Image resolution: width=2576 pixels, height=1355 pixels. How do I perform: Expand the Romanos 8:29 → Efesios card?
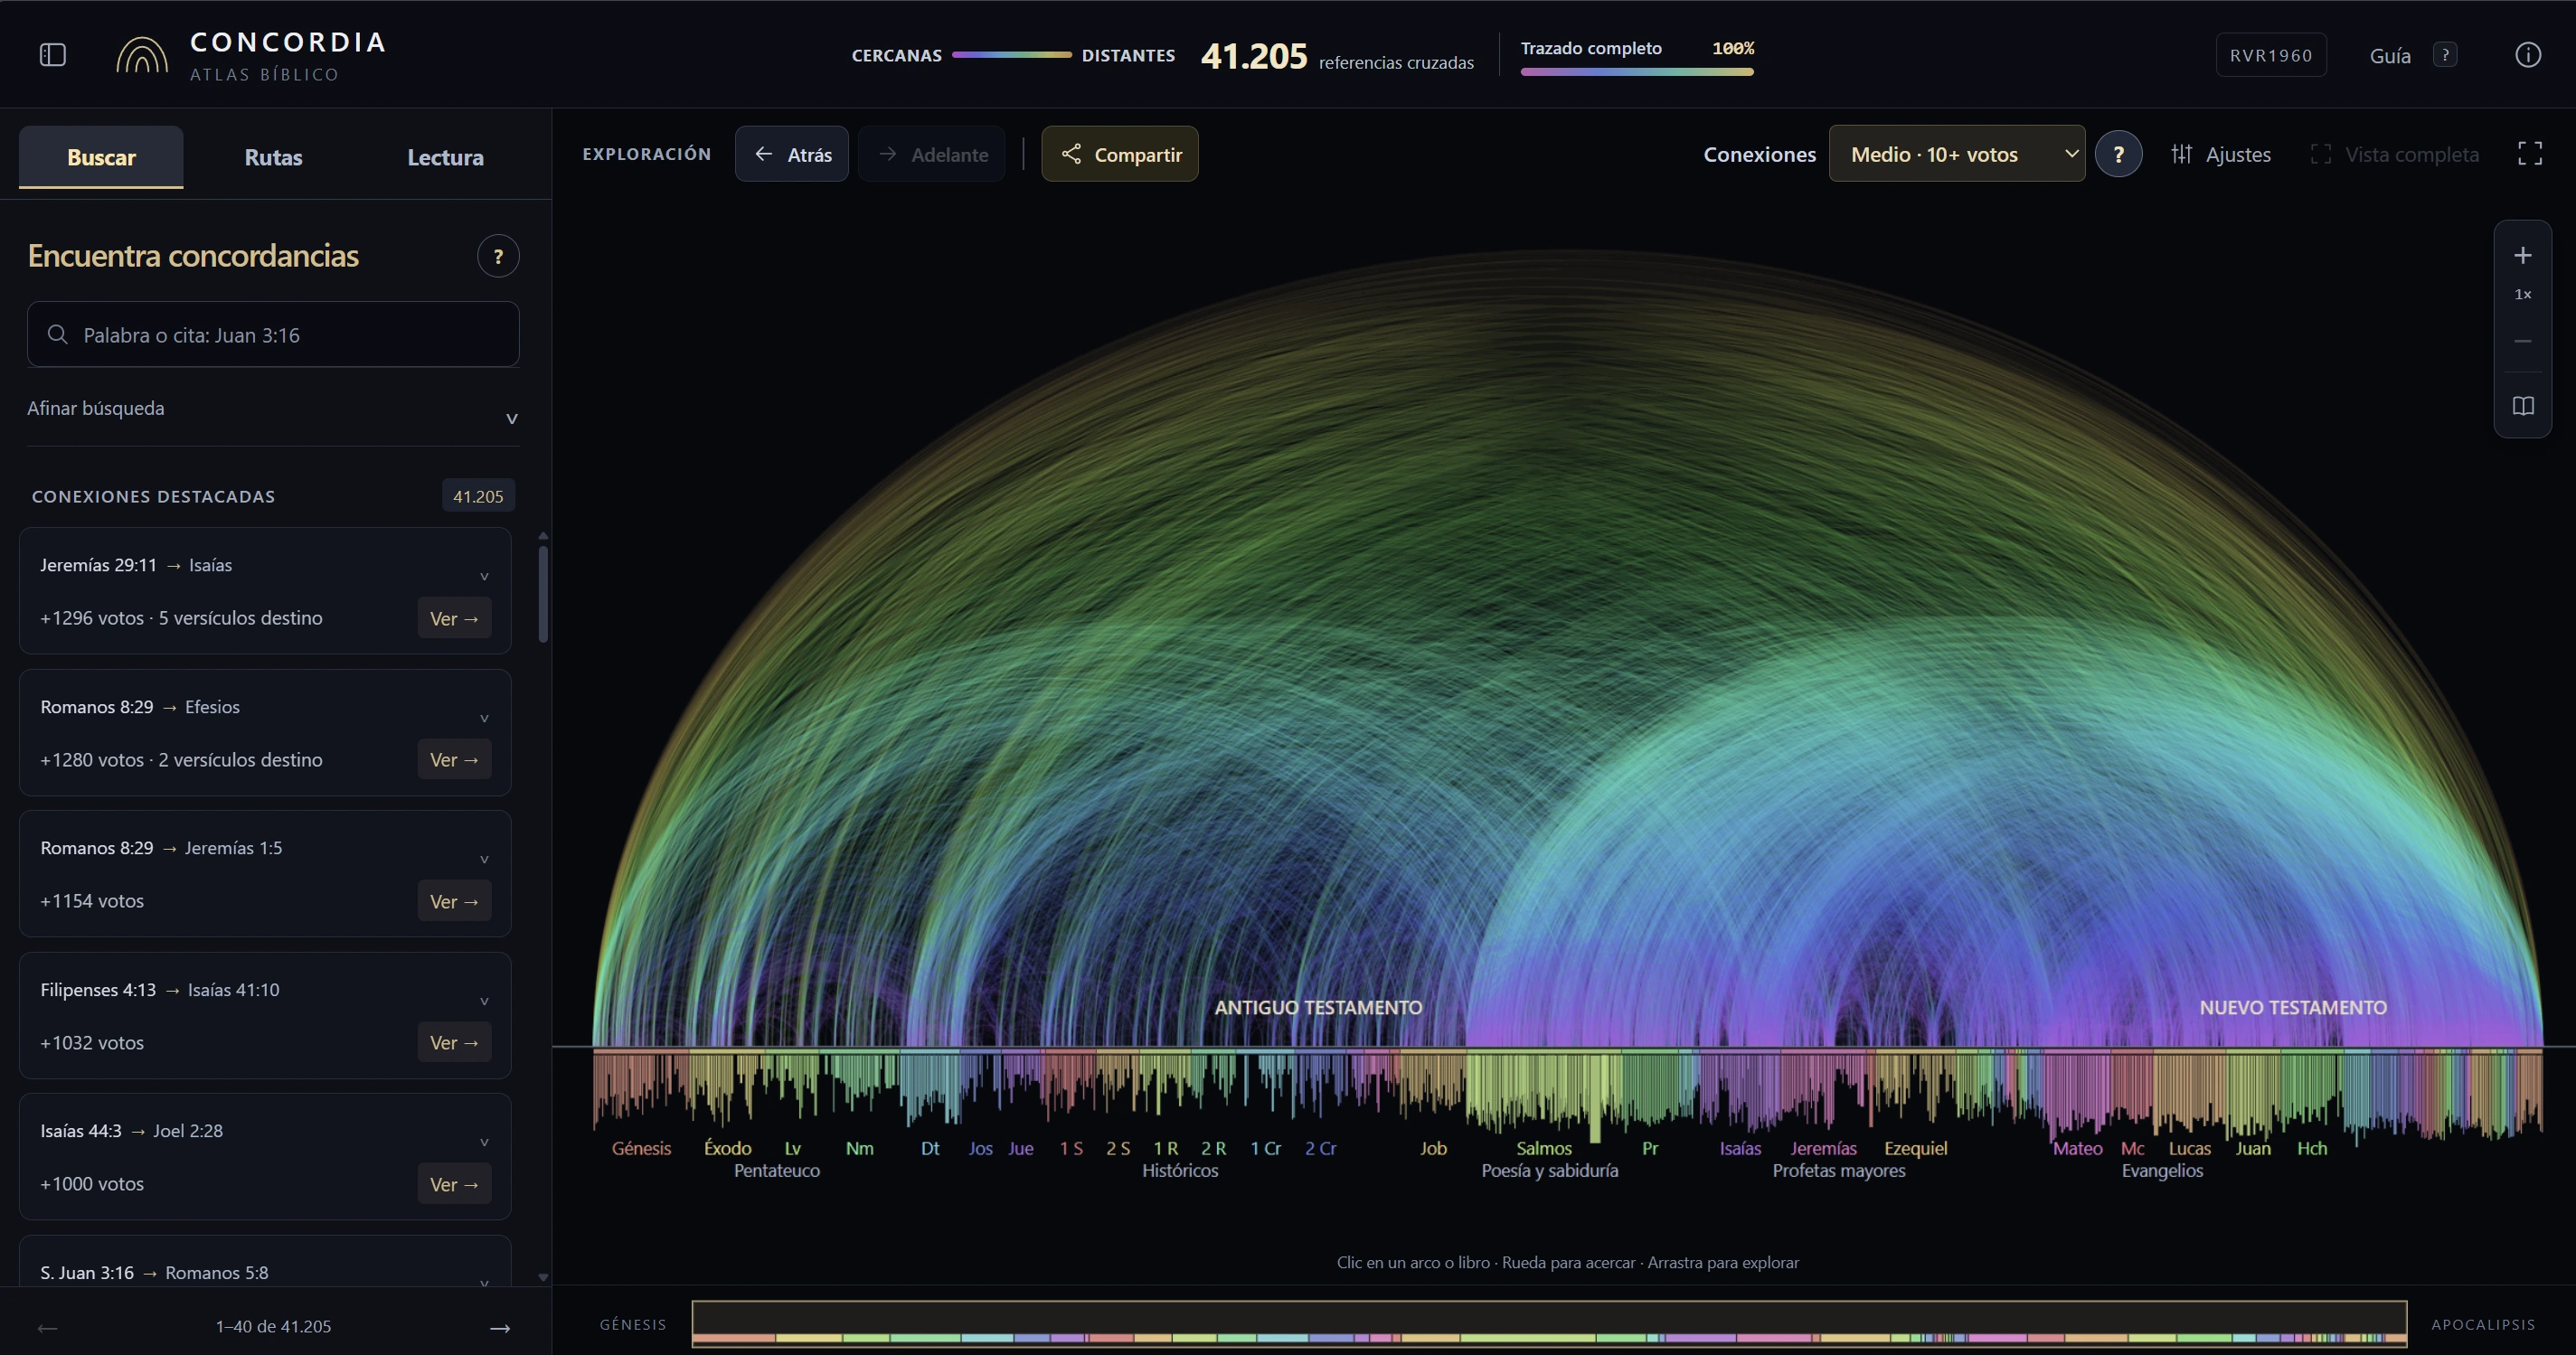pyautogui.click(x=484, y=718)
